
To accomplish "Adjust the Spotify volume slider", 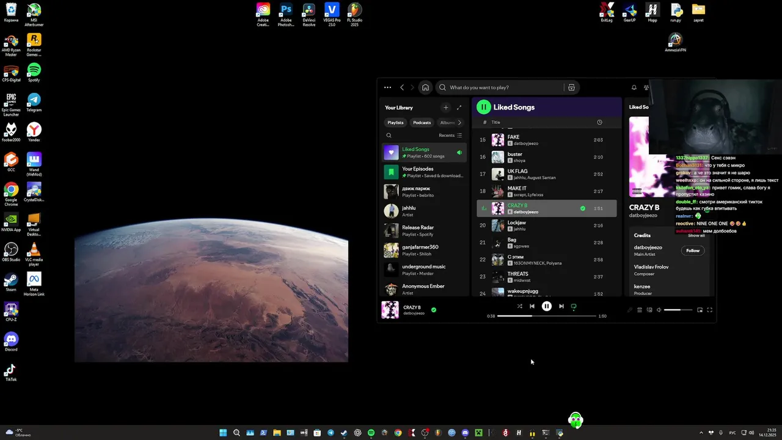I will click(678, 310).
